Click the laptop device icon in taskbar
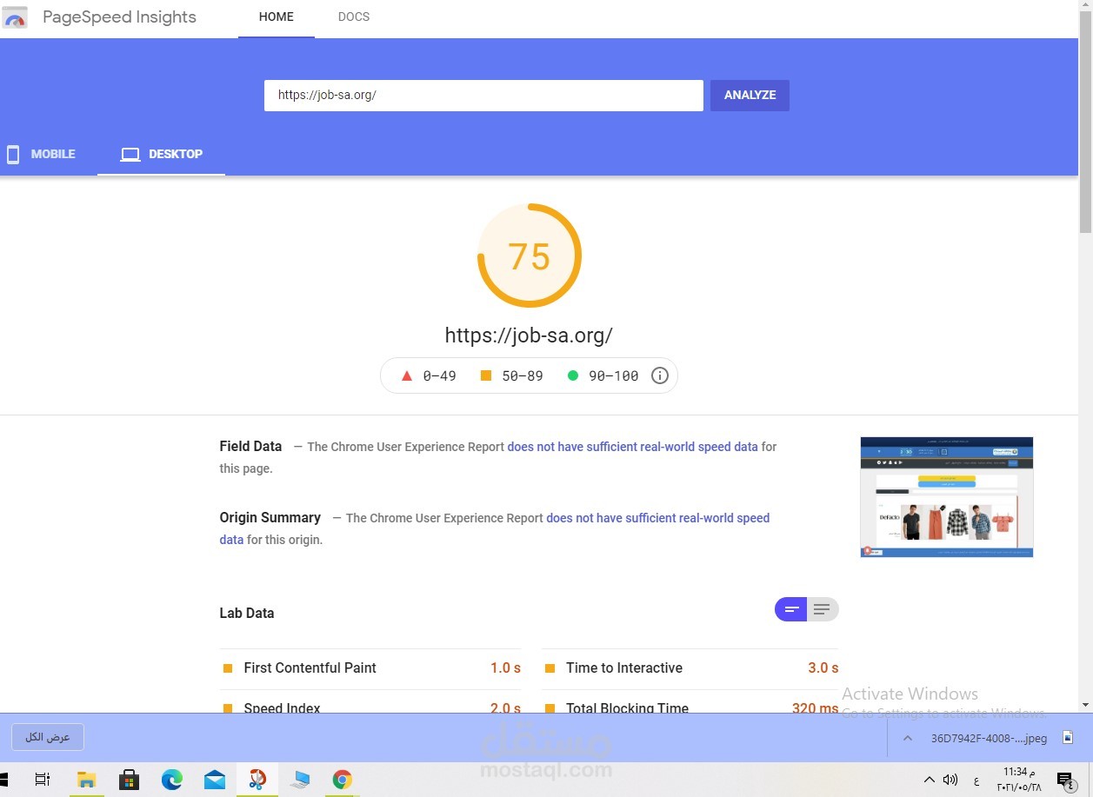1093x797 pixels. pos(300,780)
